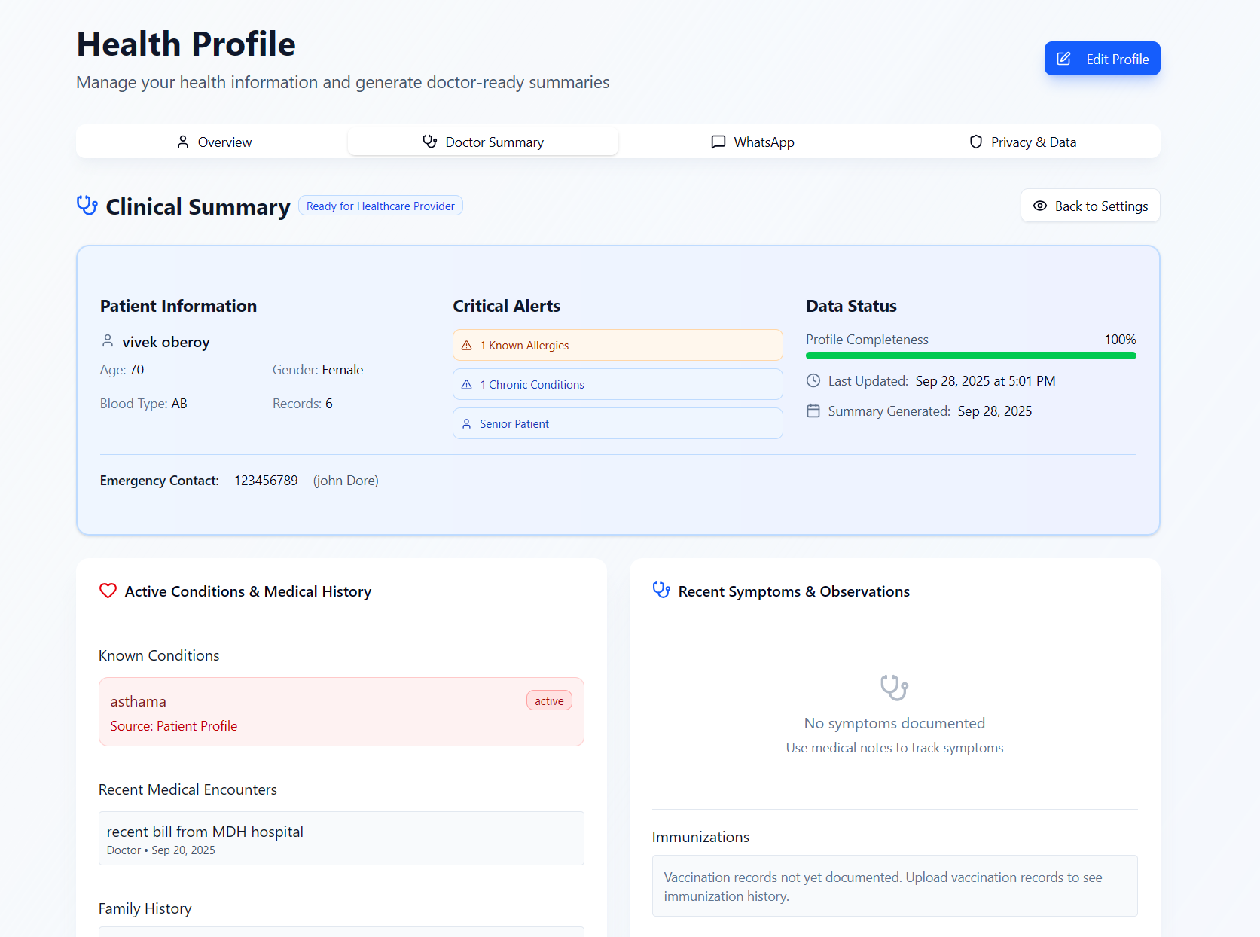Click the stethoscope icon on Doctor Summary tab

click(x=430, y=142)
